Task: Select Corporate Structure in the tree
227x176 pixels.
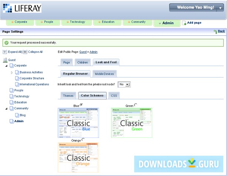Action: [32, 78]
